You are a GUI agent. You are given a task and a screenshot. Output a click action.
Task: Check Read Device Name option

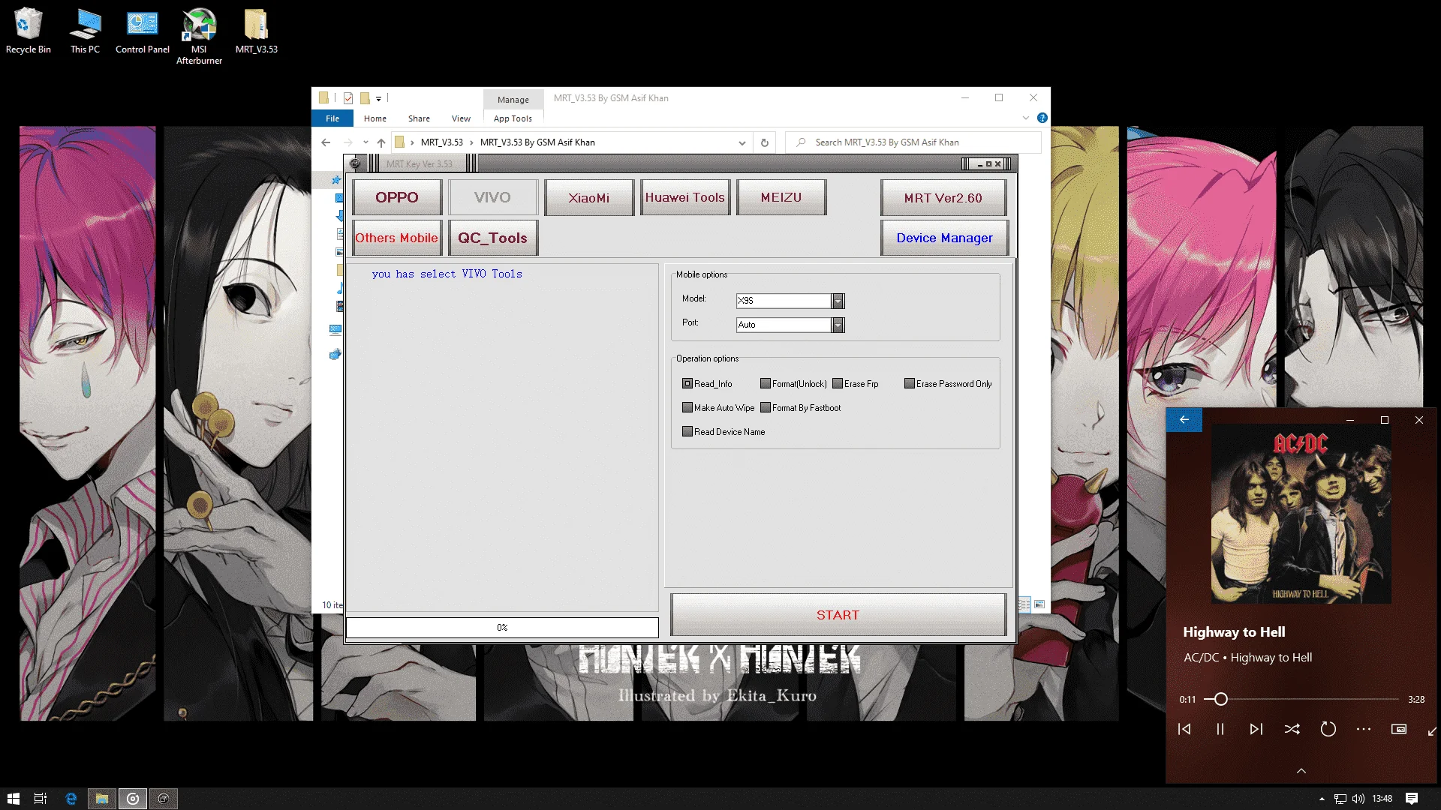pyautogui.click(x=687, y=432)
